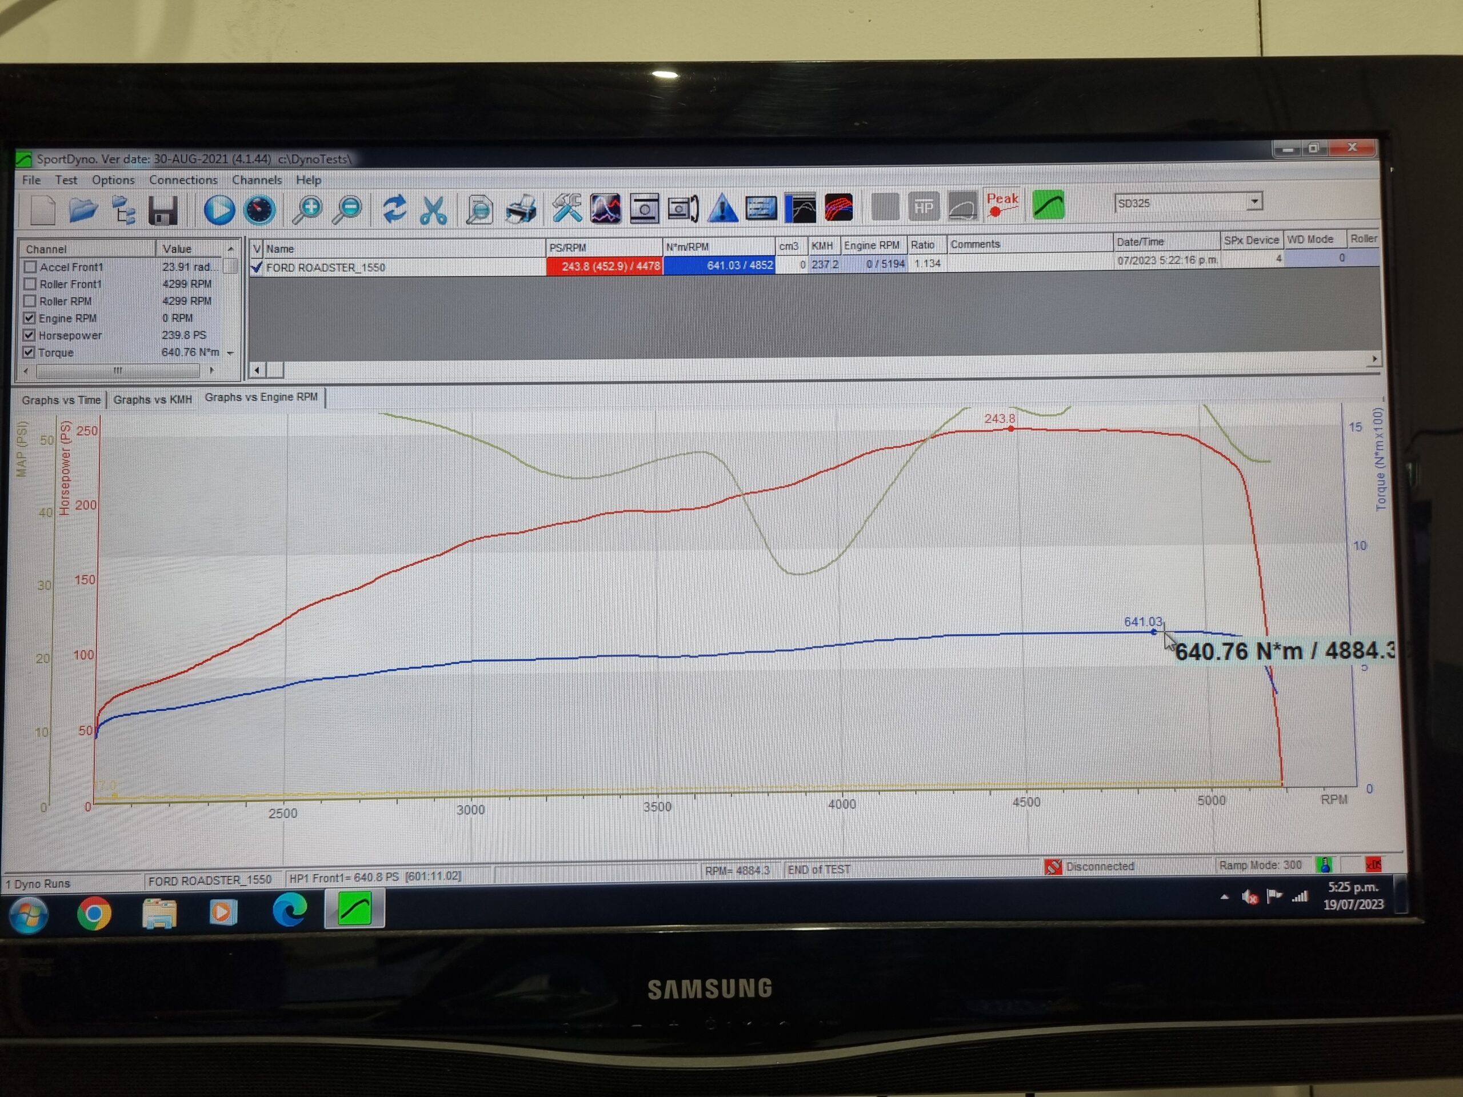The width and height of the screenshot is (1463, 1097).
Task: Select the FORD ROADSTER_1550 run row
Action: click(325, 267)
